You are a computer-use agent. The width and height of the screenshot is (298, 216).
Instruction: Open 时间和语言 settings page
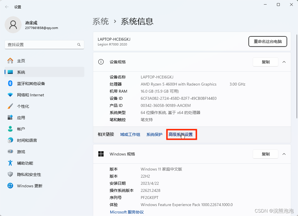[44, 140]
